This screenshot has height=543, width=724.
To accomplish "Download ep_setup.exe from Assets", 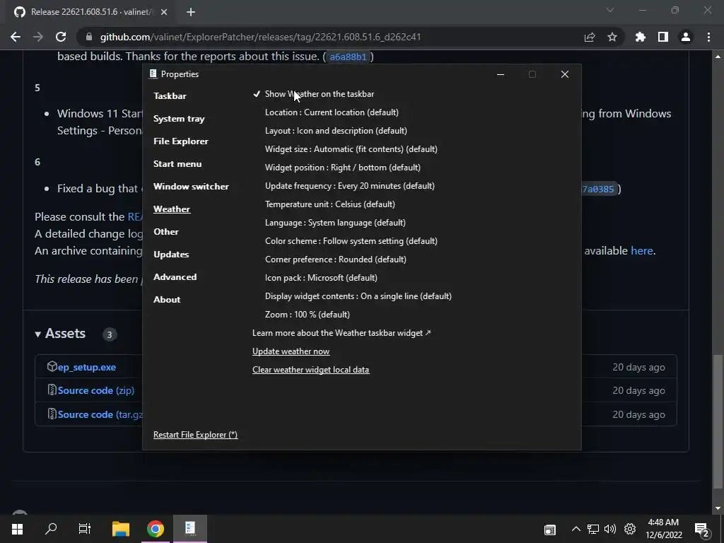I will click(x=87, y=367).
